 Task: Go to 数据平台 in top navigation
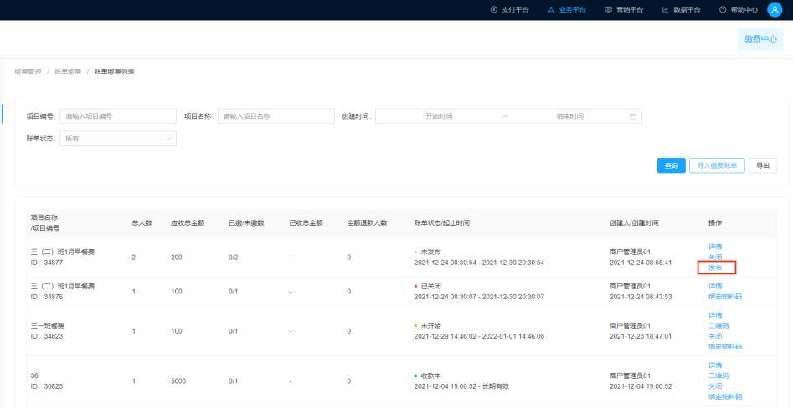[682, 9]
